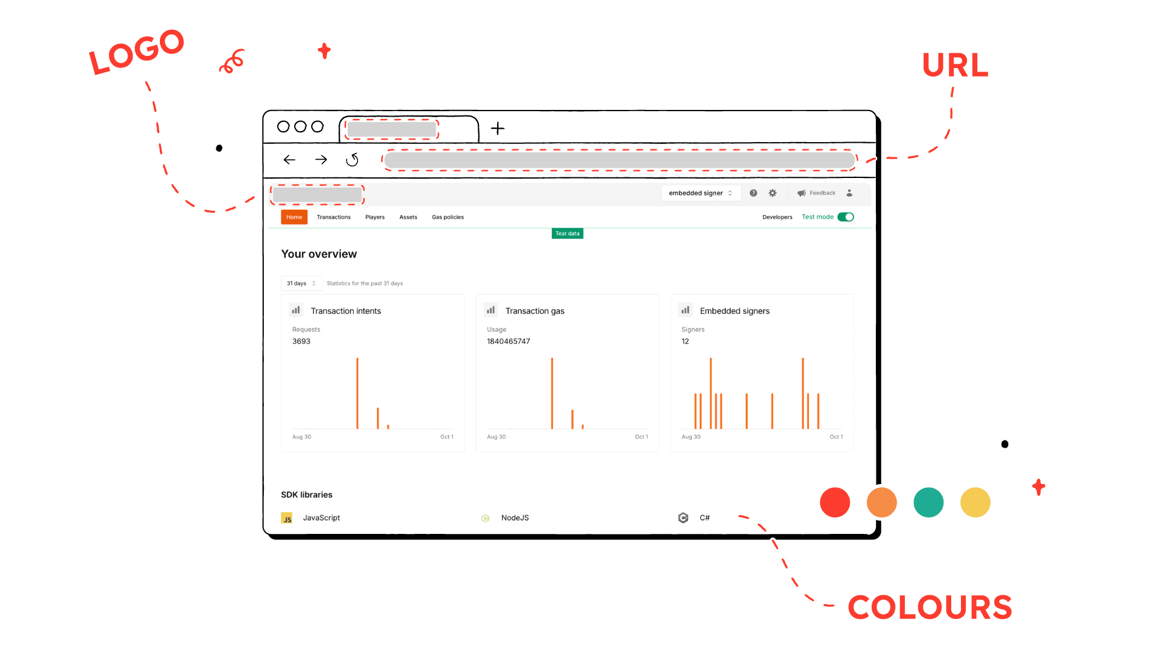This screenshot has width=1167, height=656.
Task: Click the Assets navigation tab
Action: tap(408, 217)
